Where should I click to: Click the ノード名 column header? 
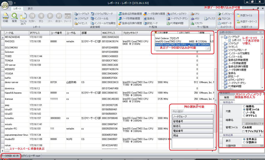tap(16, 33)
